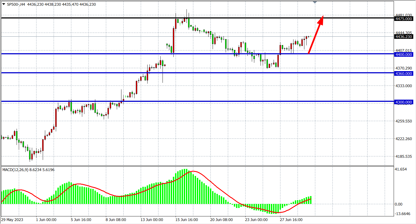Click the 4259.550 price axis value
The height and width of the screenshot is (224, 416).
click(x=403, y=121)
